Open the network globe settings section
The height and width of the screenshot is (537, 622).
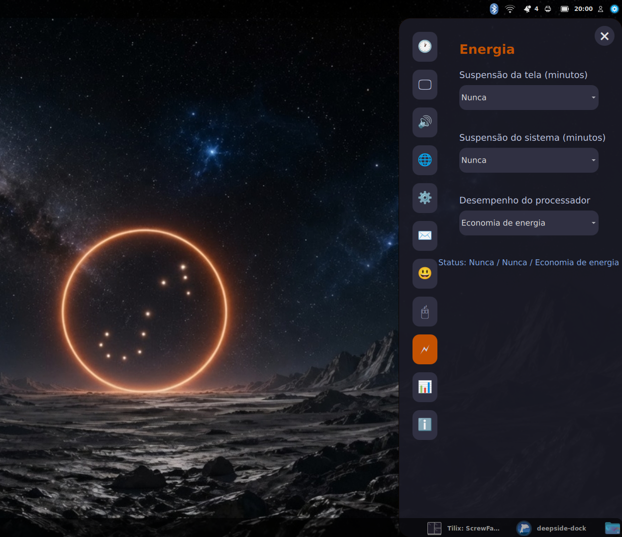coord(425,160)
